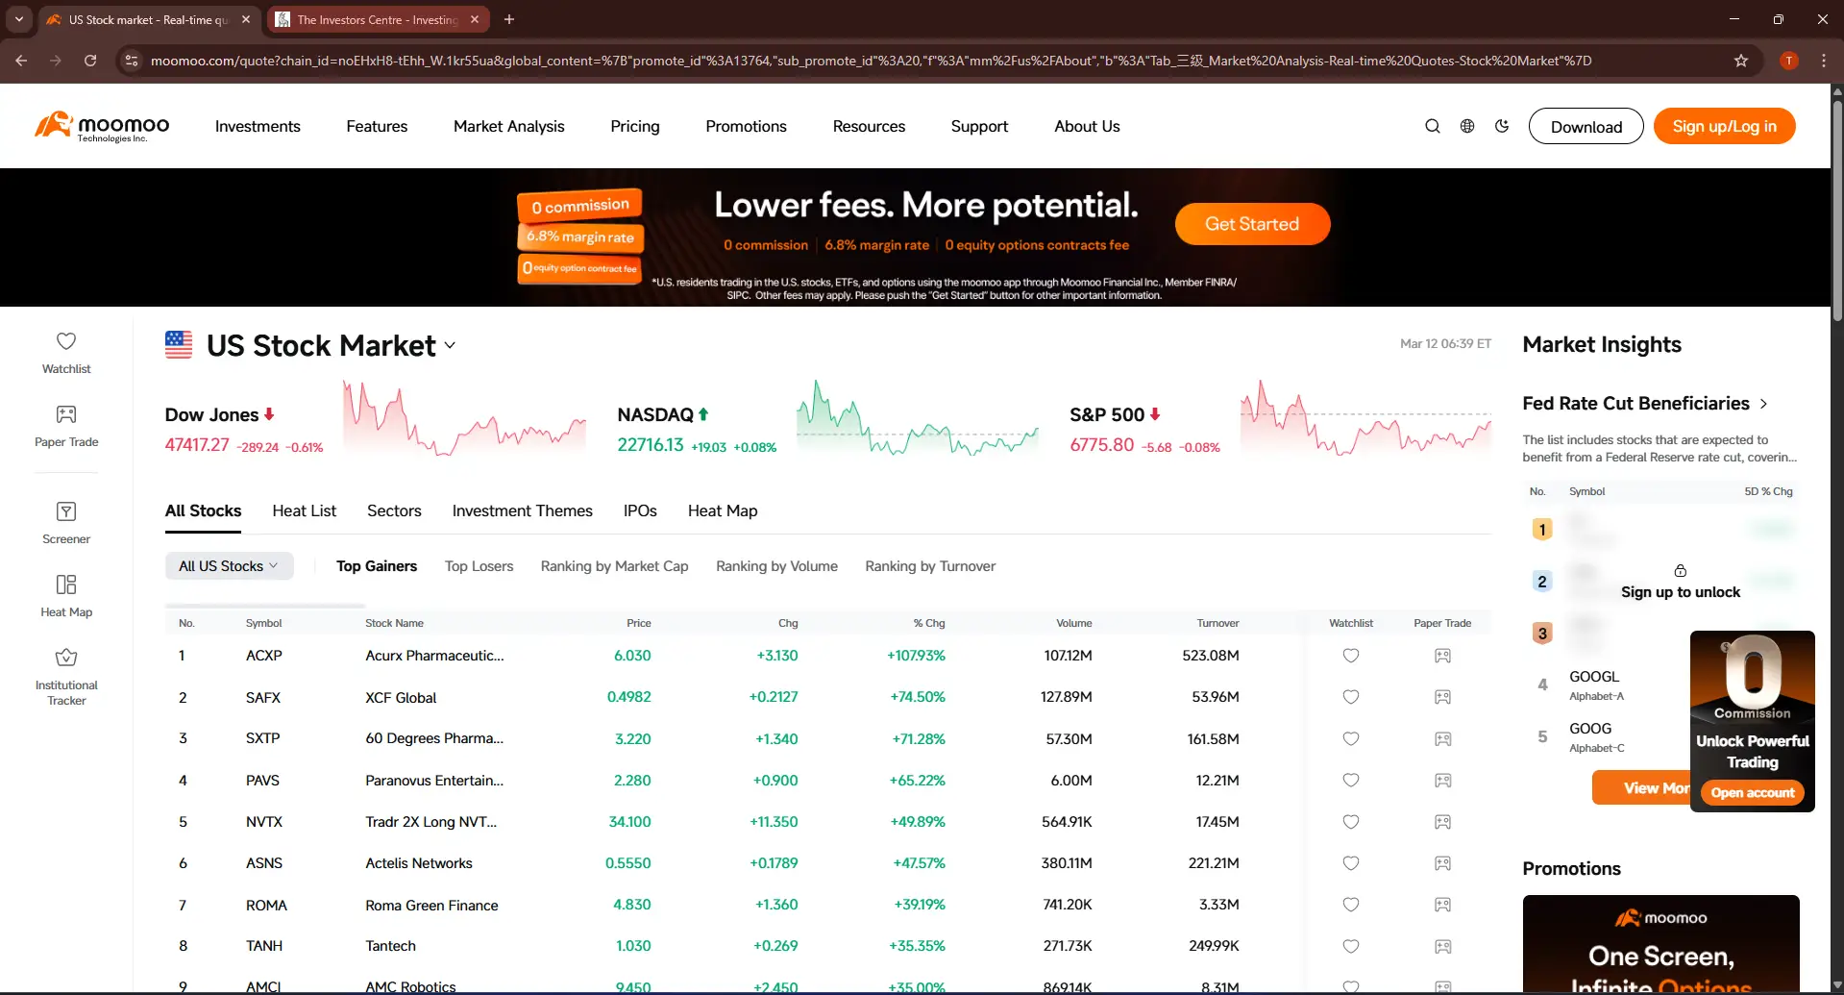Image resolution: width=1844 pixels, height=995 pixels.
Task: Open browser tab search dropdown
Action: click(x=19, y=19)
